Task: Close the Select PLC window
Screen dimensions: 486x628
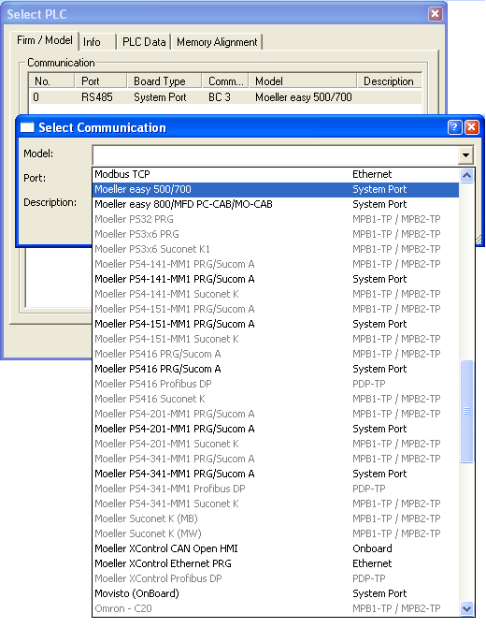Action: tap(436, 14)
